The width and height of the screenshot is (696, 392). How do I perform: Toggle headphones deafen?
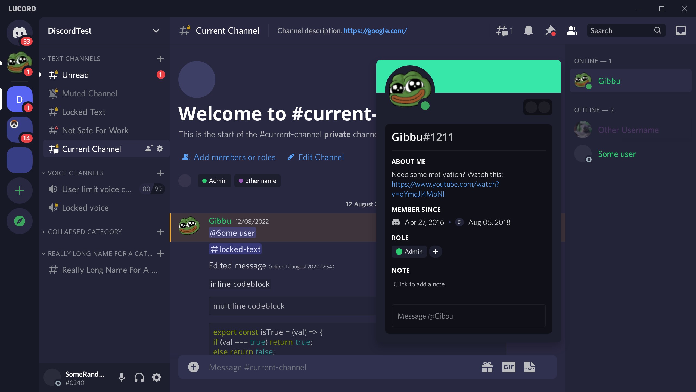(139, 377)
